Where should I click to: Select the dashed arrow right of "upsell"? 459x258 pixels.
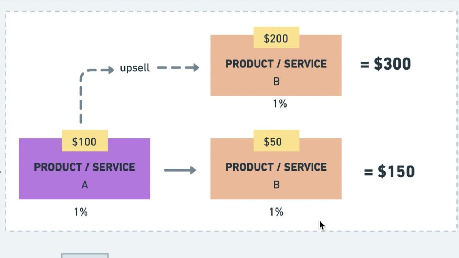[178, 67]
